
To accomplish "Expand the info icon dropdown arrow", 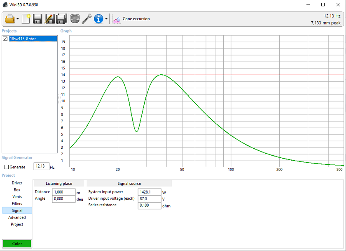I will coord(106,19).
